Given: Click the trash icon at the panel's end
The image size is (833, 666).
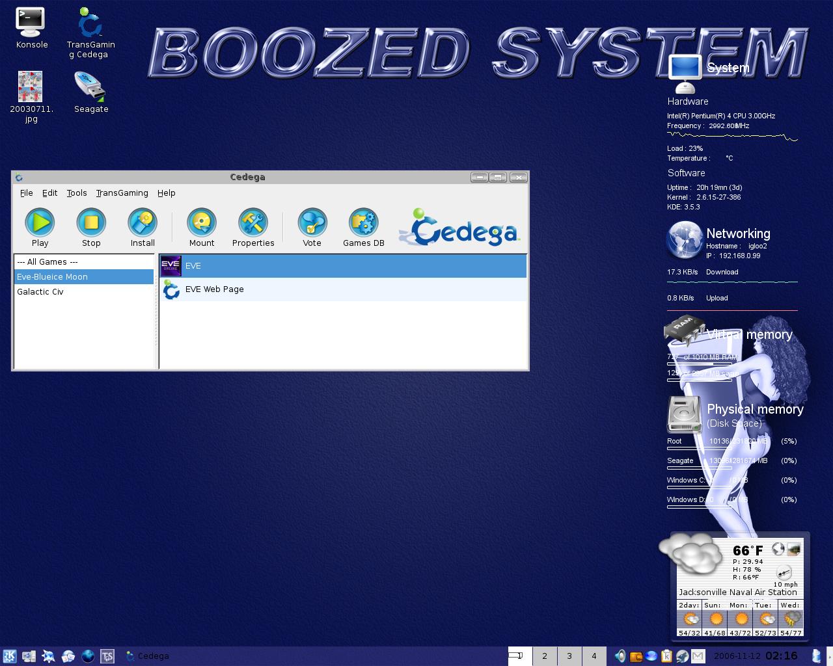Looking at the screenshot, I should pyautogui.click(x=816, y=656).
